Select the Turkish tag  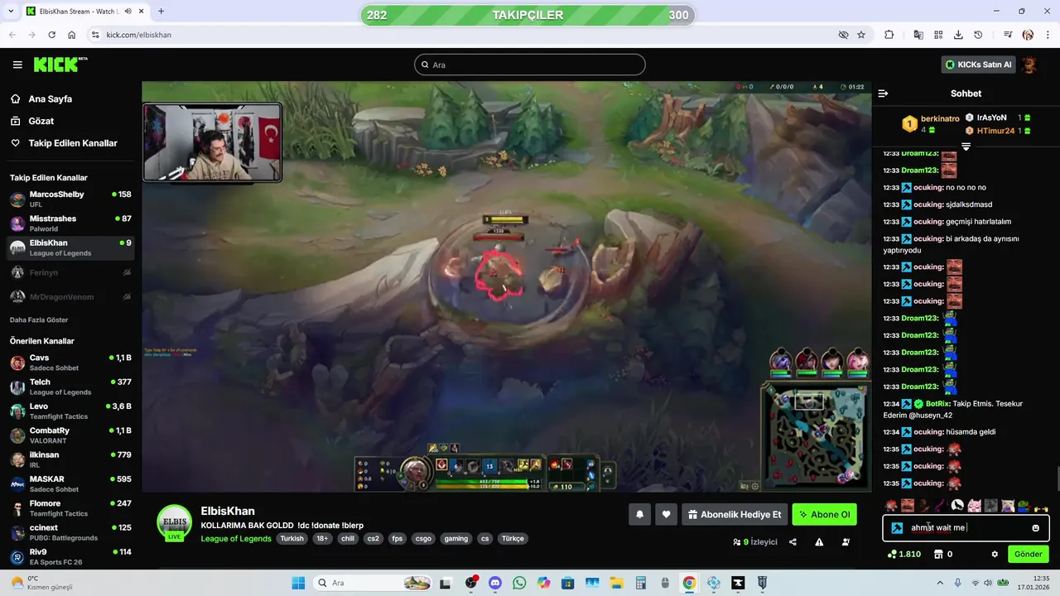point(291,538)
